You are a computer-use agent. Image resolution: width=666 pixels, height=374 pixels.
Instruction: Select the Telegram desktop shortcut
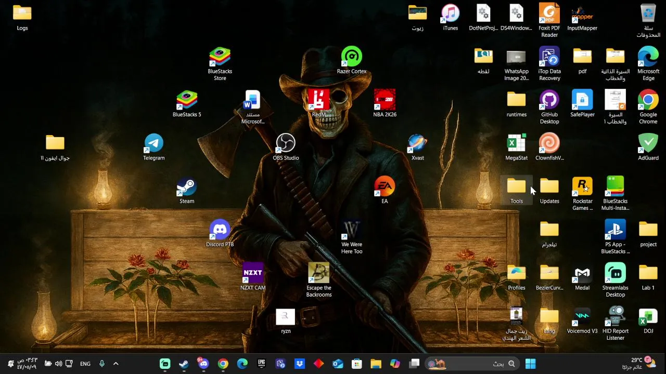(154, 148)
